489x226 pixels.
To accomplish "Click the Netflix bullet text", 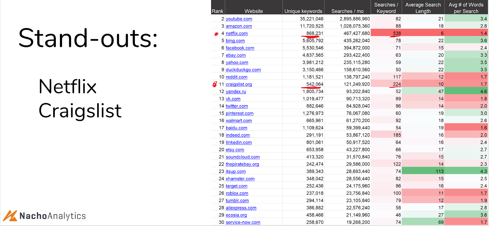I will (68, 87).
